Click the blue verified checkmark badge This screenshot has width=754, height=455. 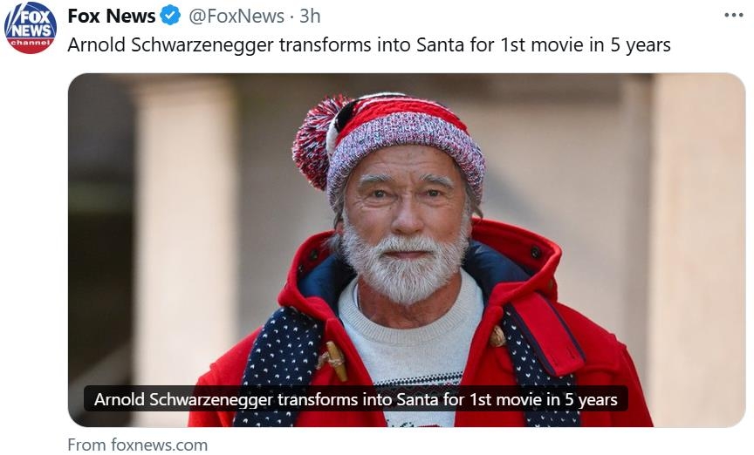pos(169,16)
